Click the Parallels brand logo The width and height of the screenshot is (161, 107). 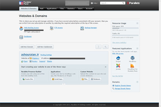133,3
